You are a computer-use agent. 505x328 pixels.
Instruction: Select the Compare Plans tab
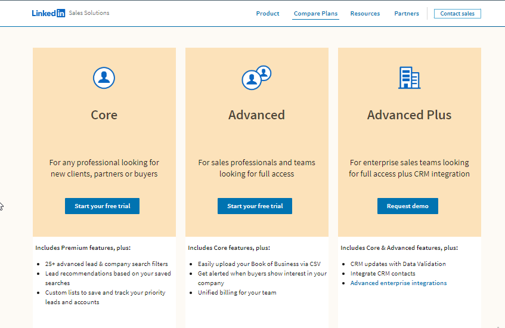click(315, 14)
